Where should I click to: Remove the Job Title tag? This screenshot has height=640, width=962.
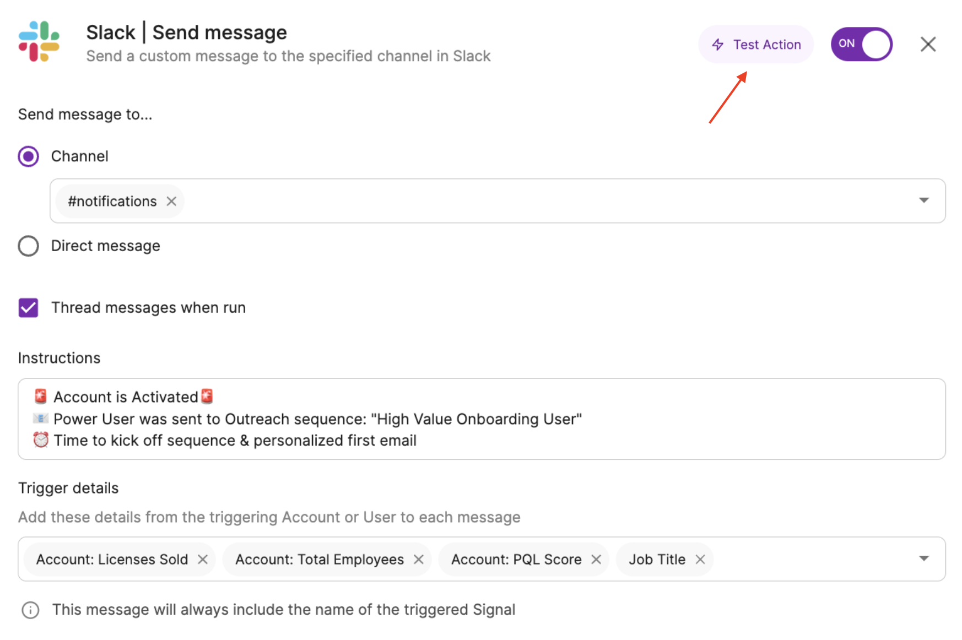(x=700, y=560)
